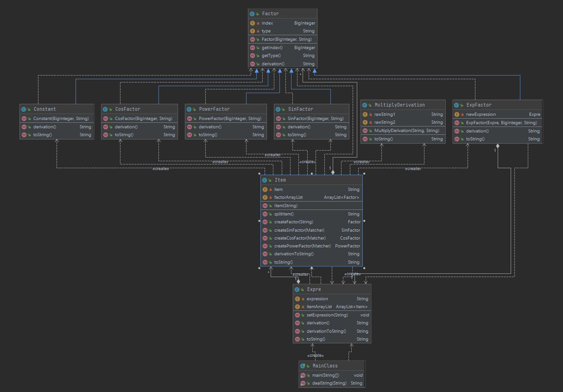Select getIndex() method in Factor
Screen dimensions: 563x392
tap(283, 48)
